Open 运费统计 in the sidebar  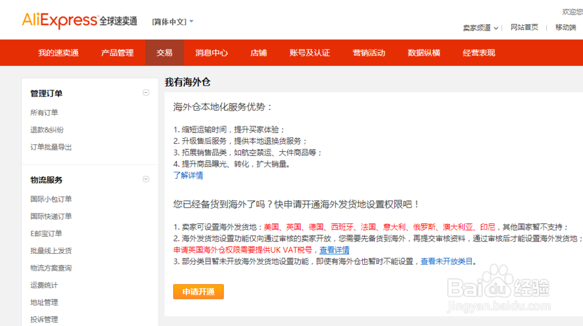(44, 285)
